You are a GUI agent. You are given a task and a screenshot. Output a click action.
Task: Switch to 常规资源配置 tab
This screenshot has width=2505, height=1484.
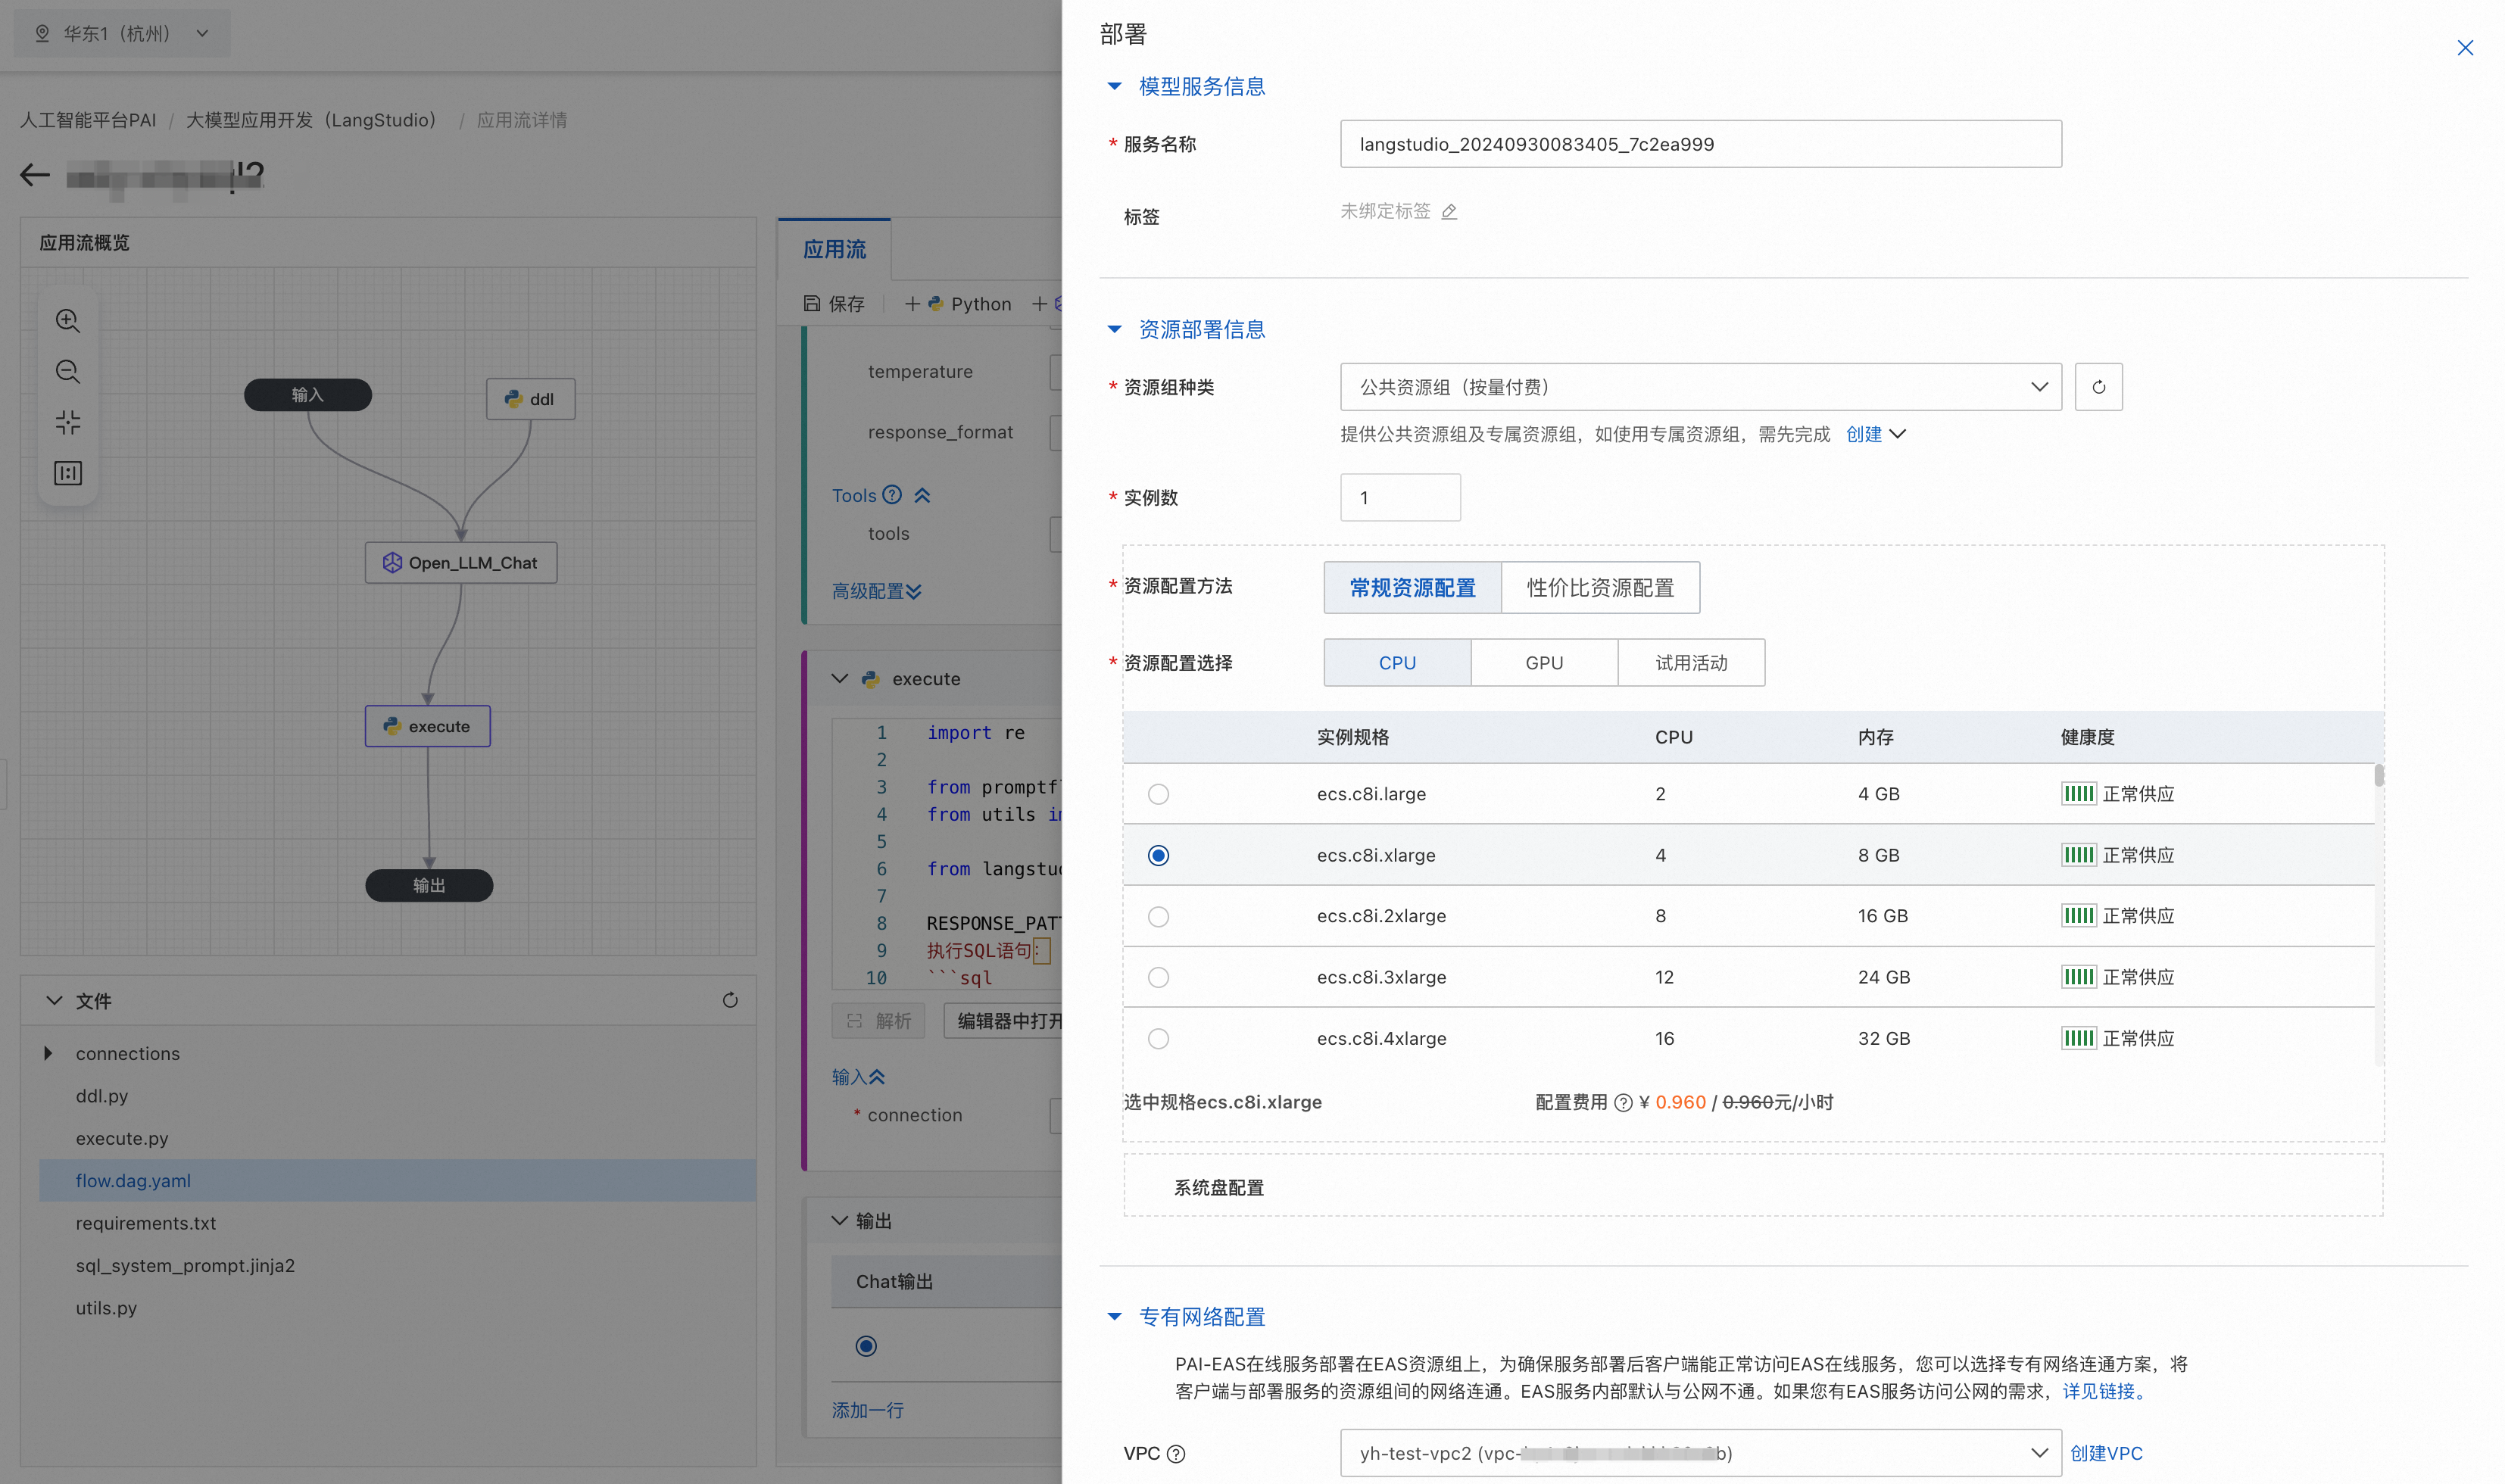point(1412,588)
